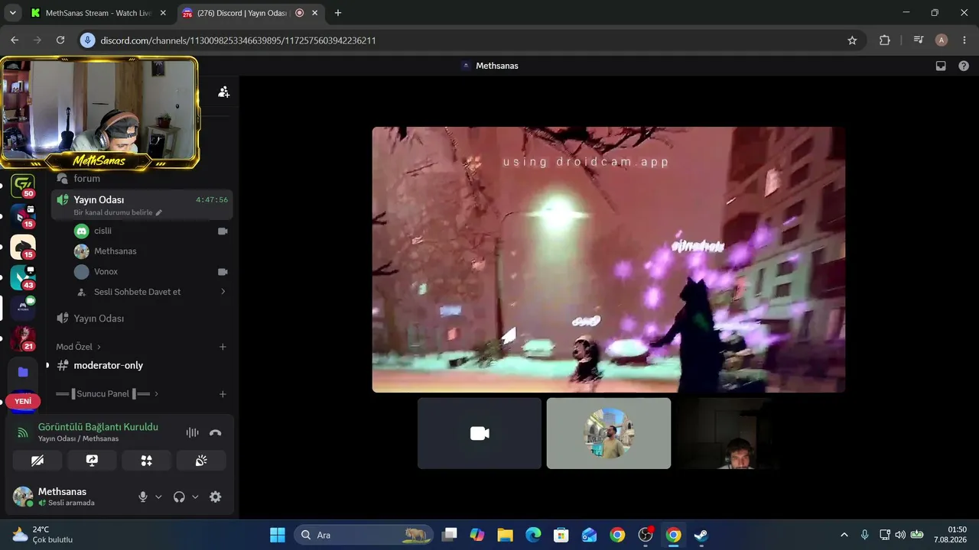
Task: Close the MethSanas Stream tab
Action: 163,13
